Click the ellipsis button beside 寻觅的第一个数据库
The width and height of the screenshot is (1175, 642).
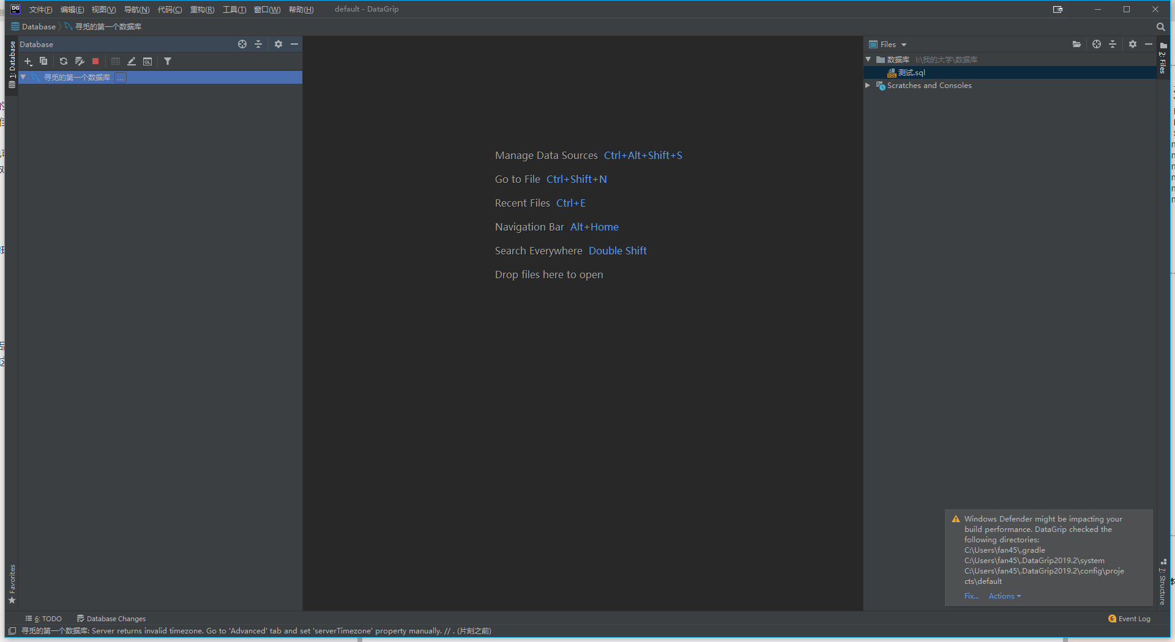coord(121,78)
